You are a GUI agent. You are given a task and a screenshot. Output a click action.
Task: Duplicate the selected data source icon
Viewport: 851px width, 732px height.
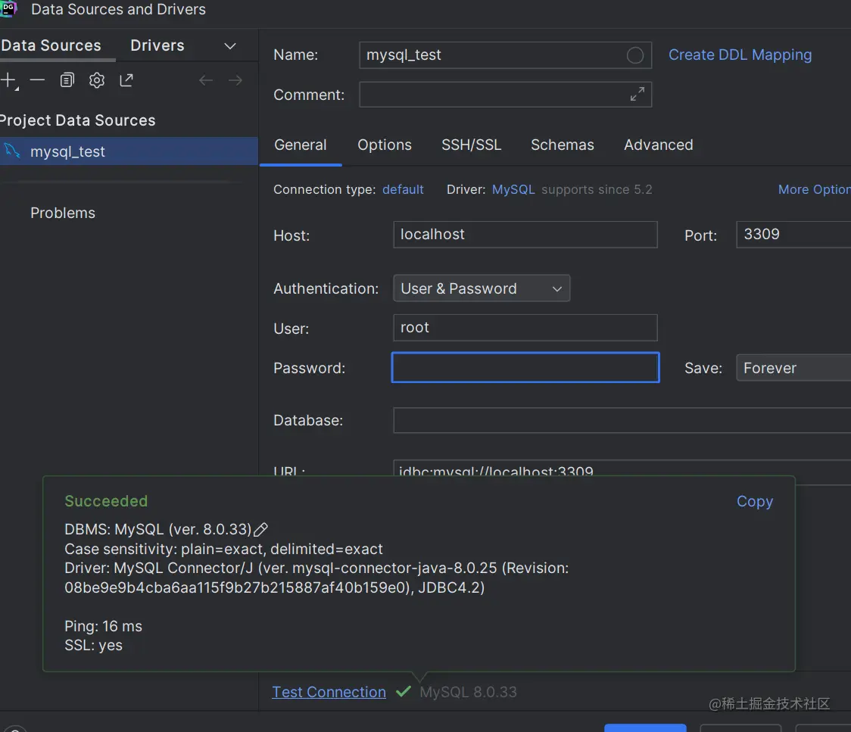click(67, 80)
